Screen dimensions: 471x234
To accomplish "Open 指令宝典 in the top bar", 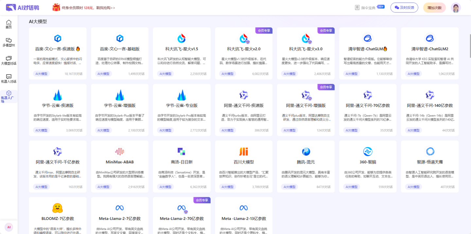I will coord(368,8).
